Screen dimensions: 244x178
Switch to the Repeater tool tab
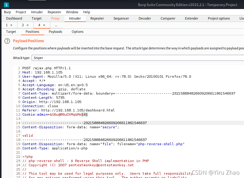click(x=97, y=18)
